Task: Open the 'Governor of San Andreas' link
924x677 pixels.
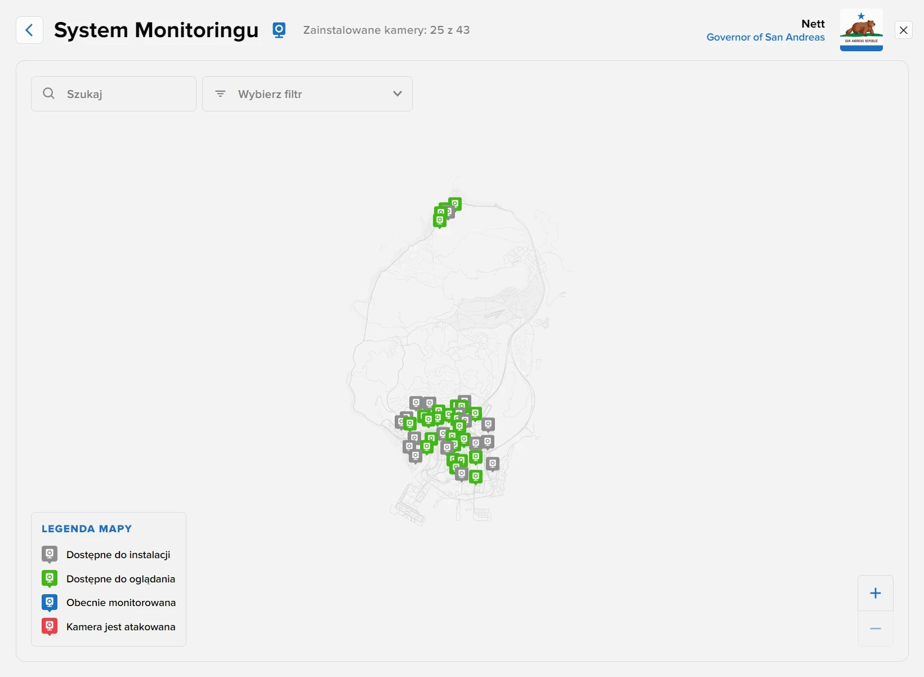Action: pos(765,37)
